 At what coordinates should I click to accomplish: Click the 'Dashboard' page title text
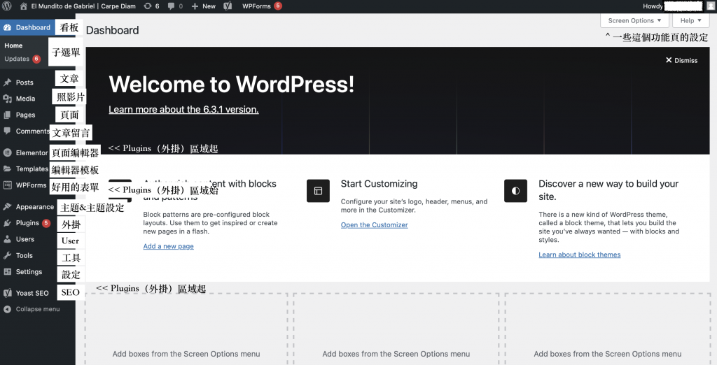[x=113, y=30]
